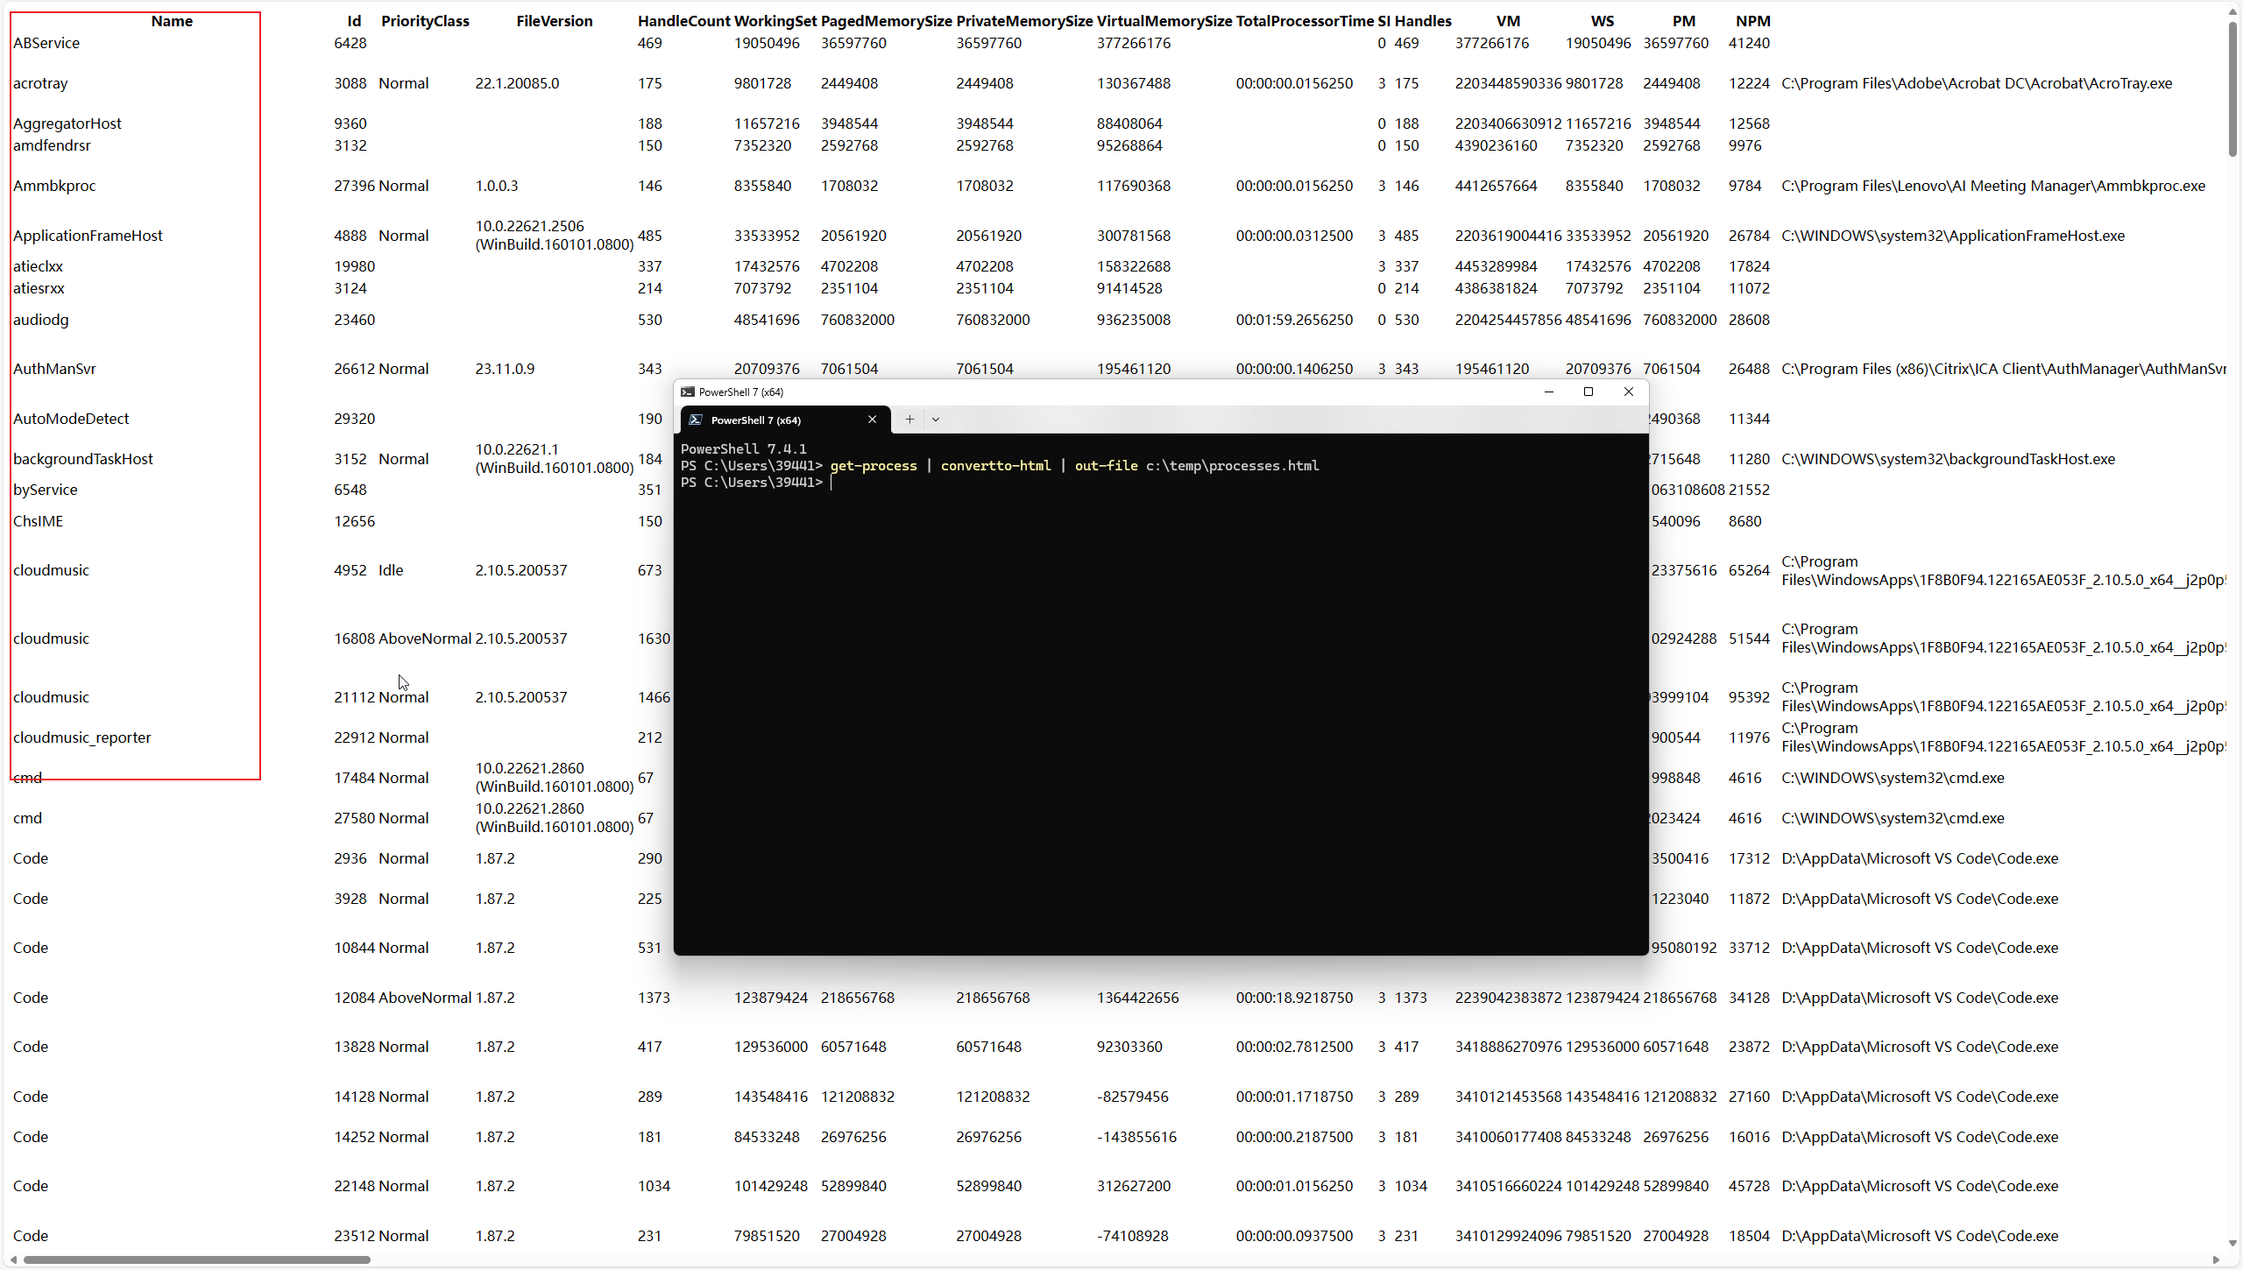Click the audiodg process name
This screenshot has height=1270, width=2243.
pyautogui.click(x=40, y=320)
